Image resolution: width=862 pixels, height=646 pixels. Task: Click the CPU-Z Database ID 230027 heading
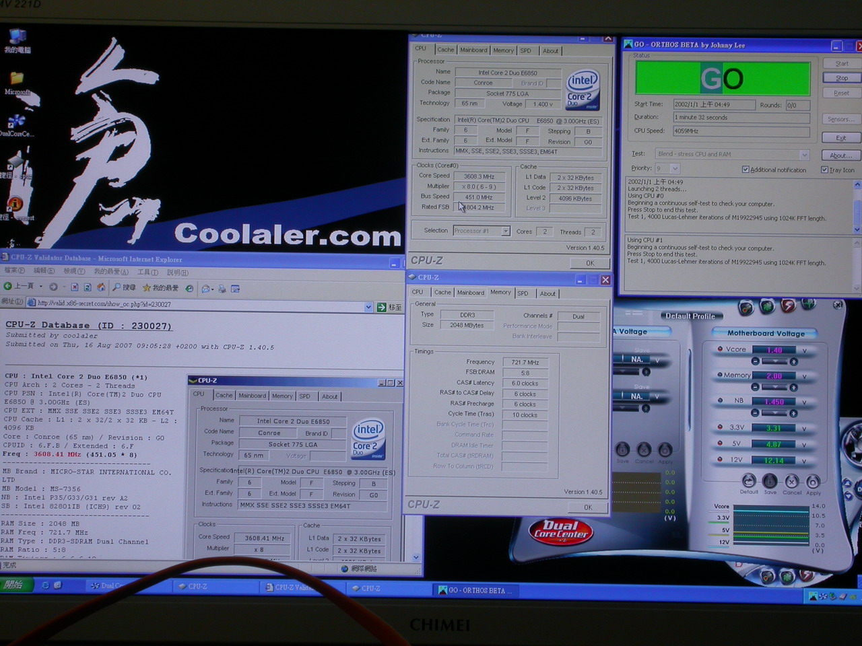click(89, 325)
